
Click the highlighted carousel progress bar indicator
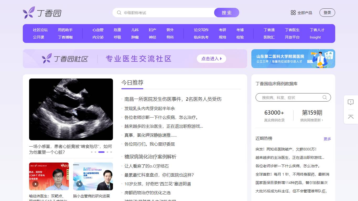(101, 152)
